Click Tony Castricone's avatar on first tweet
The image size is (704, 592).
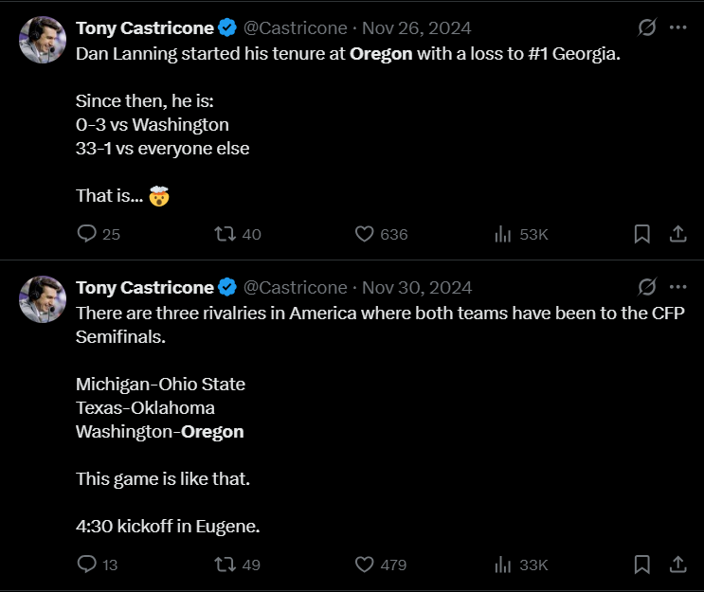pos(42,39)
